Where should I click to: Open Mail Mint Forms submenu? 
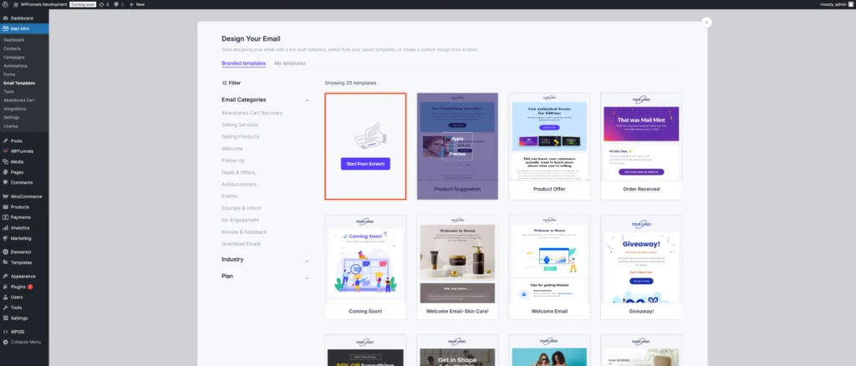coord(9,74)
